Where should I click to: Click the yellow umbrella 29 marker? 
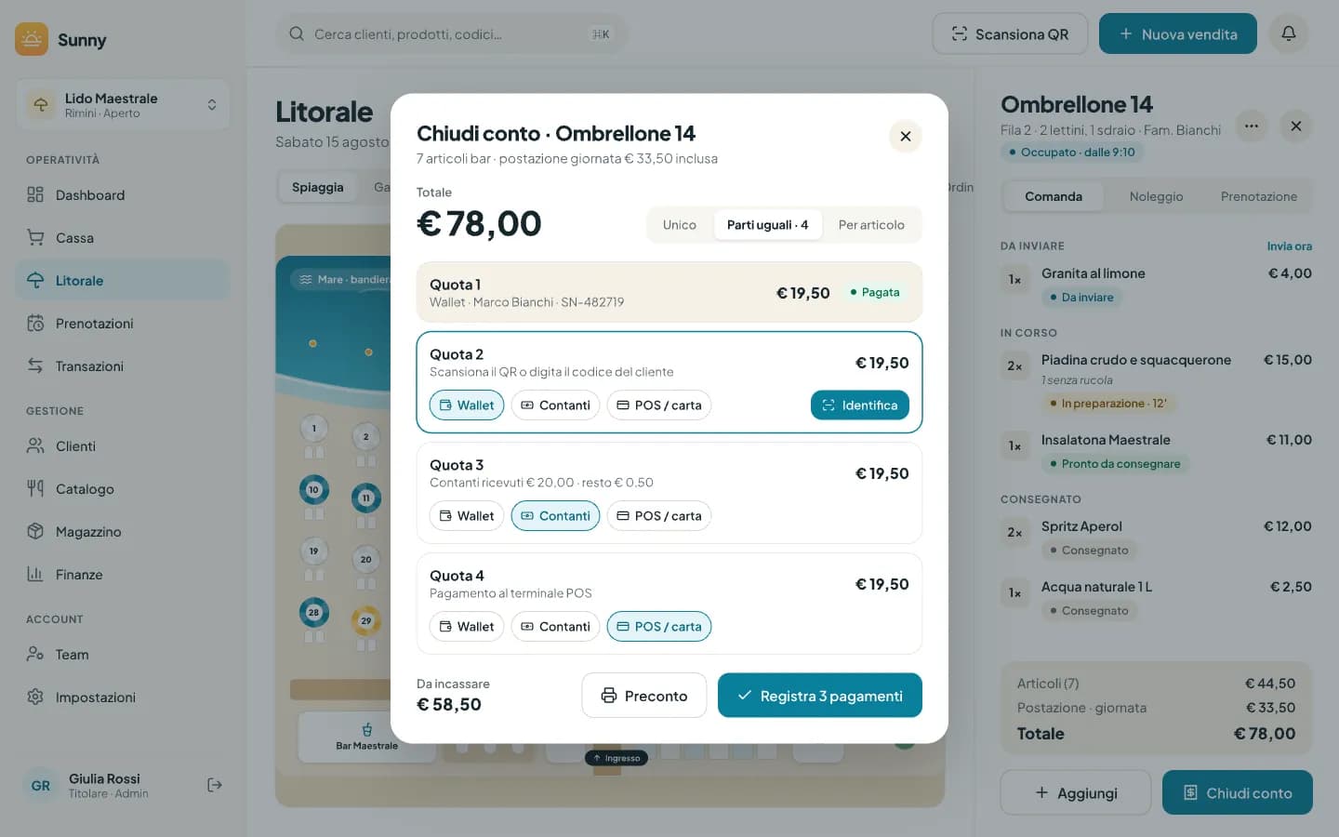tap(365, 620)
